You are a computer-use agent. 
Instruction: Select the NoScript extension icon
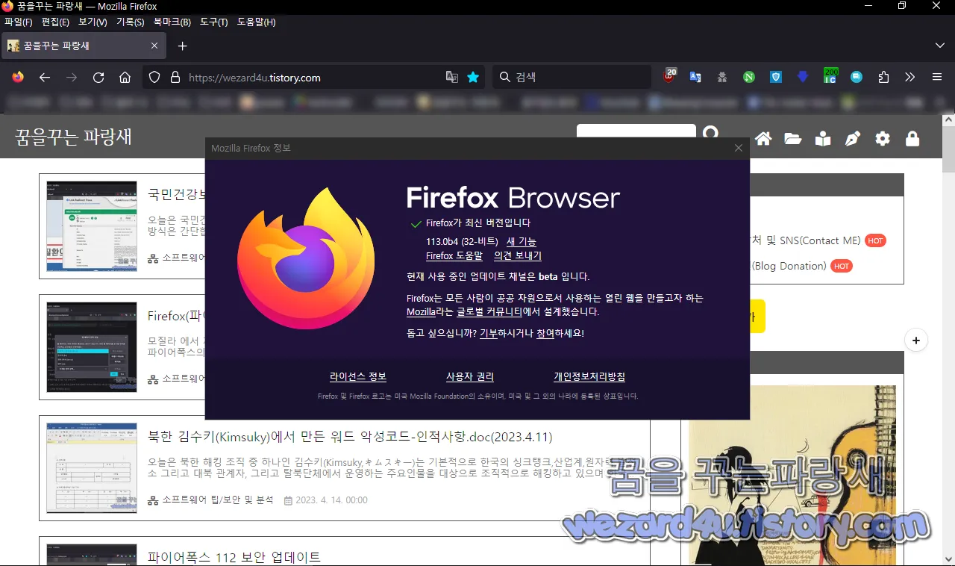(748, 76)
